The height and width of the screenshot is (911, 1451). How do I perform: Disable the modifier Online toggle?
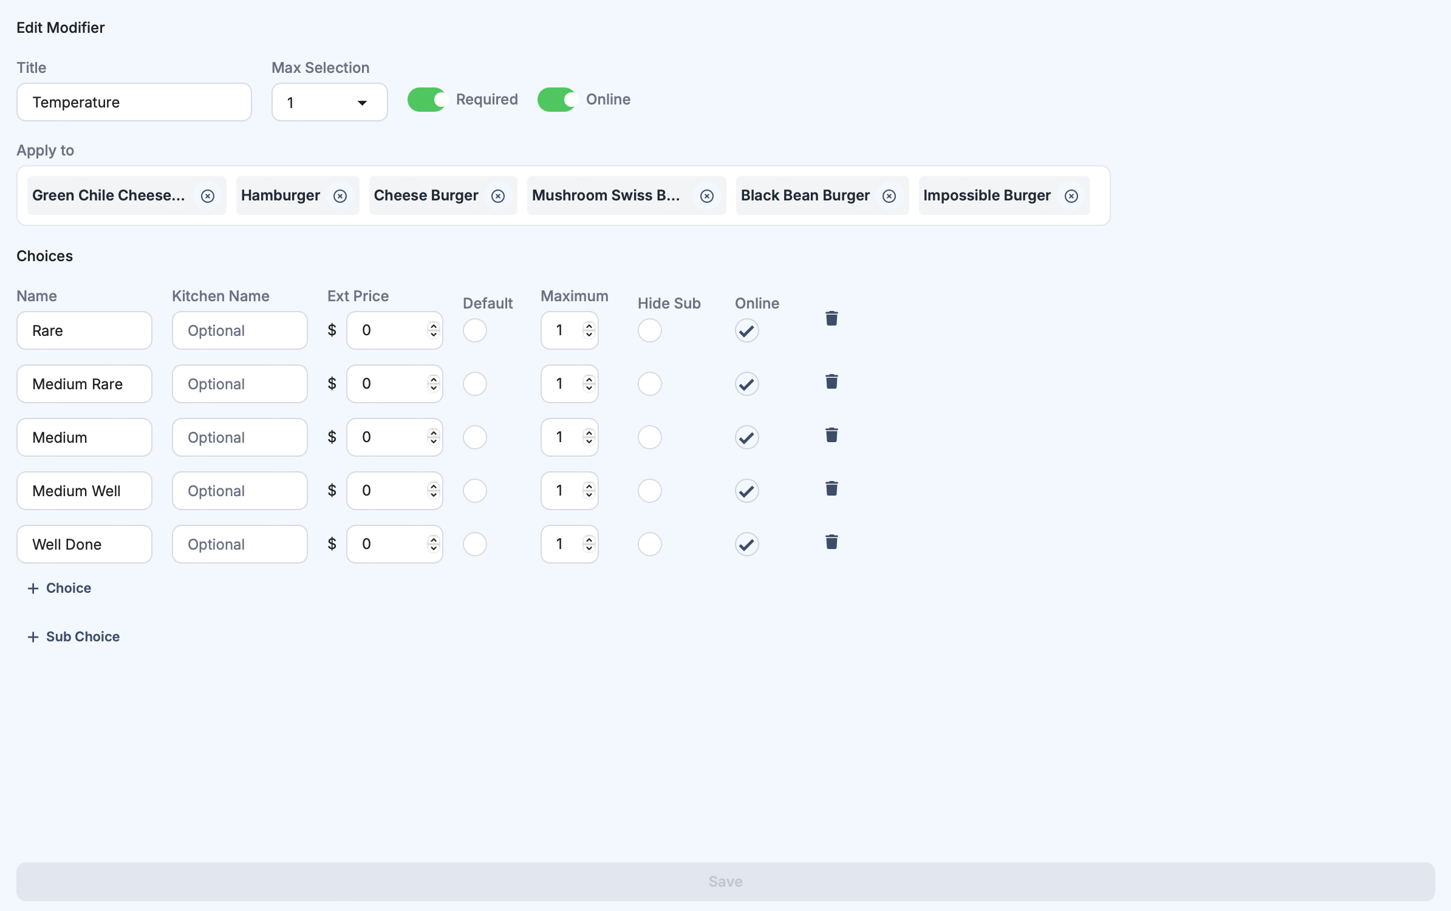pyautogui.click(x=557, y=100)
